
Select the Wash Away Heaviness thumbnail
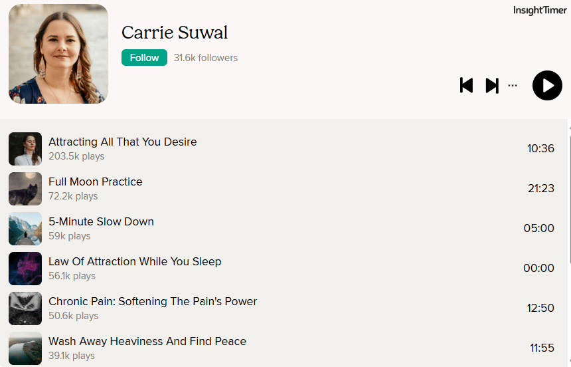(x=25, y=348)
